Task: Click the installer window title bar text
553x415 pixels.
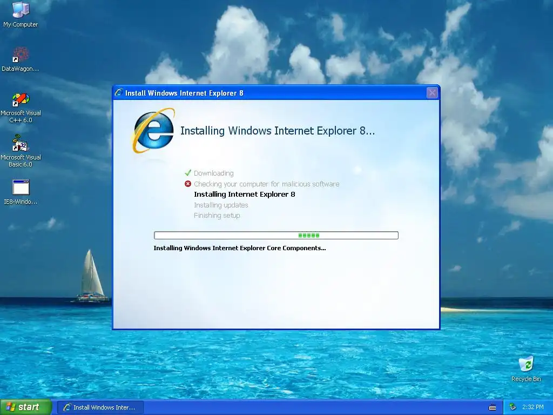Action: tap(184, 93)
